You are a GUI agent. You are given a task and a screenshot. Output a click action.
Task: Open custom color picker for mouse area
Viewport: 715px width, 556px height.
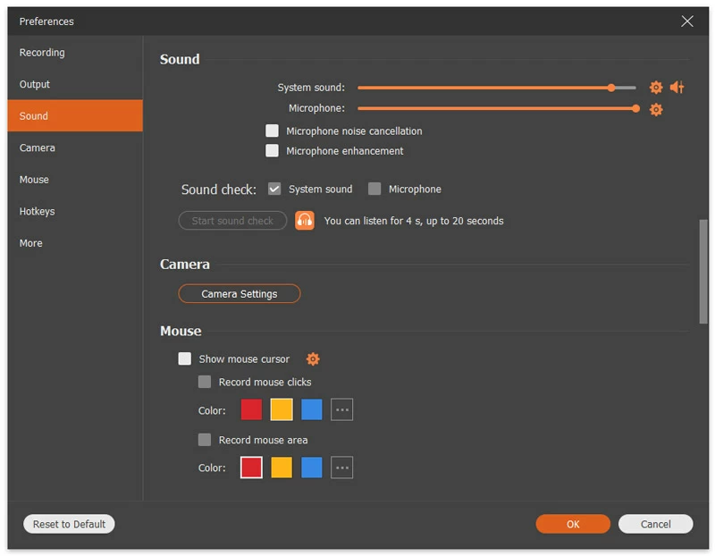pyautogui.click(x=341, y=467)
